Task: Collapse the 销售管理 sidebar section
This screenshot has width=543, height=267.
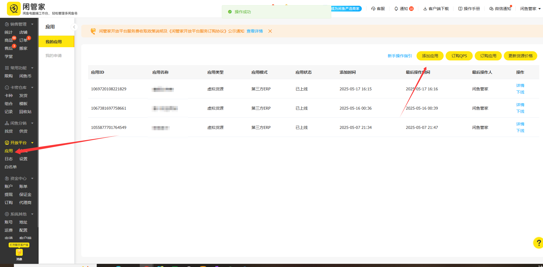Action: pyautogui.click(x=32, y=24)
